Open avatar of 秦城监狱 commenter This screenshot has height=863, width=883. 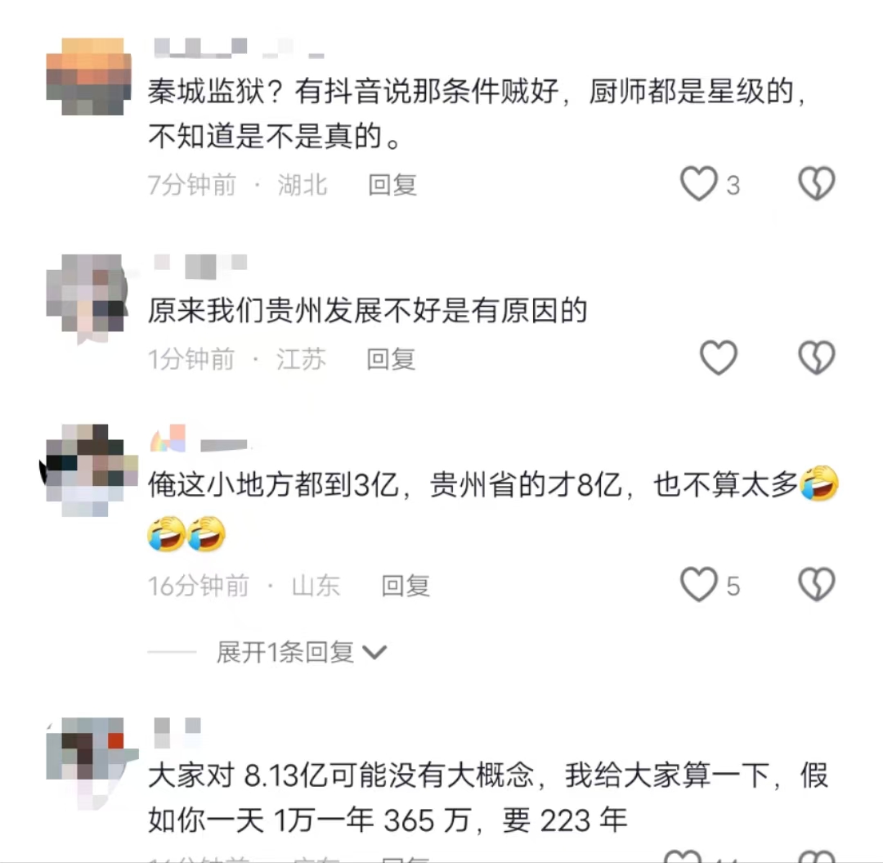(x=88, y=77)
